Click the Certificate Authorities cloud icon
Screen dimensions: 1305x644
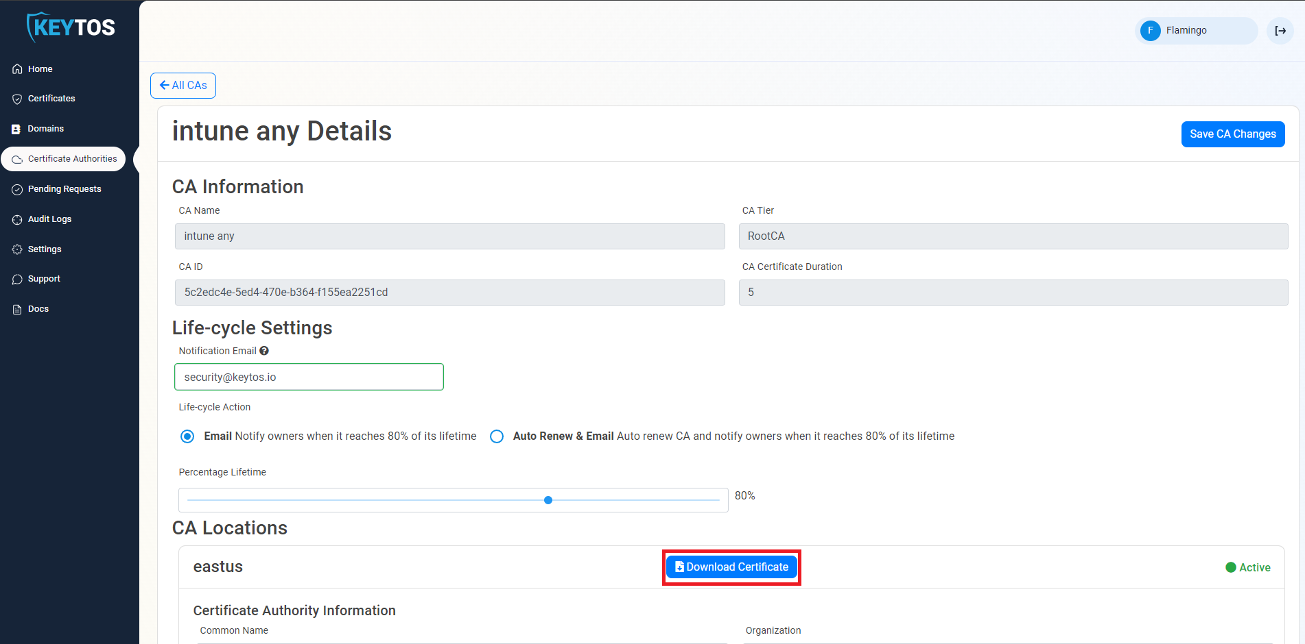coord(16,158)
